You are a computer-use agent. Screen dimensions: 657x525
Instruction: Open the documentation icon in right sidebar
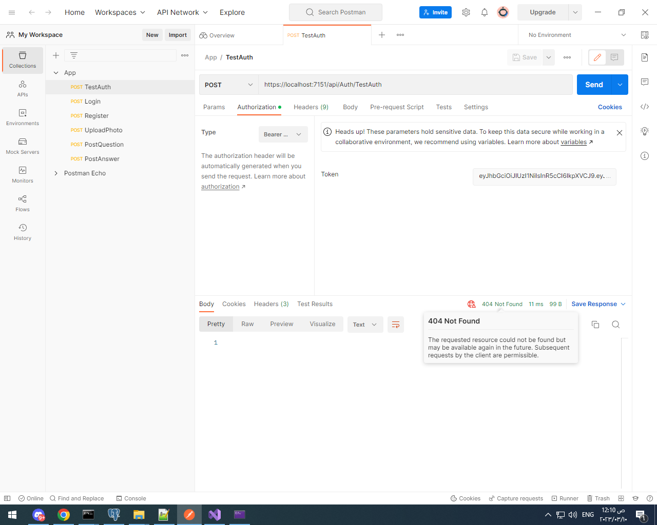[645, 57]
